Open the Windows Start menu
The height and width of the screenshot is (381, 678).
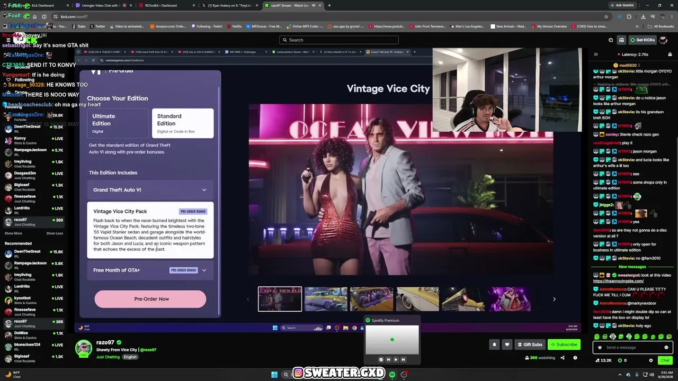pyautogui.click(x=274, y=375)
